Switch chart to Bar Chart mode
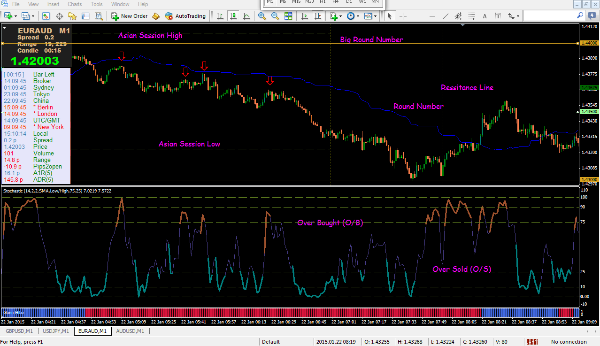The height and width of the screenshot is (346, 600). point(220,16)
